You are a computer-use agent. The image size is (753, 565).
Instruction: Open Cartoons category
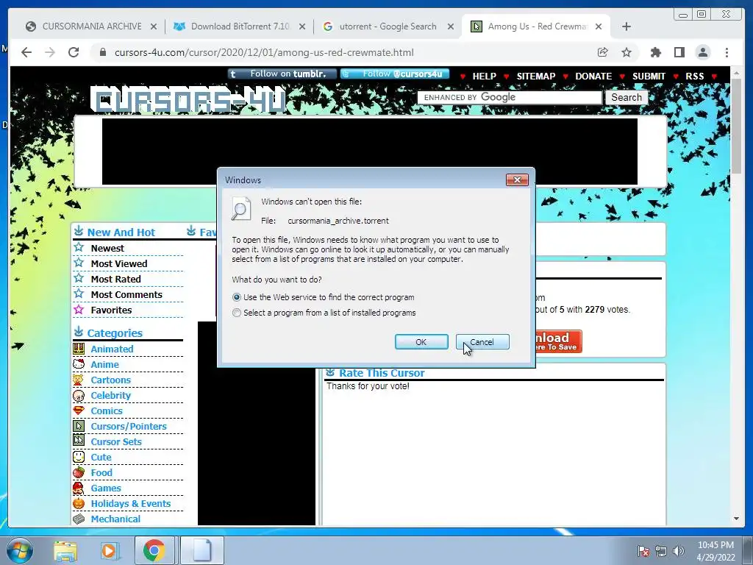[110, 380]
